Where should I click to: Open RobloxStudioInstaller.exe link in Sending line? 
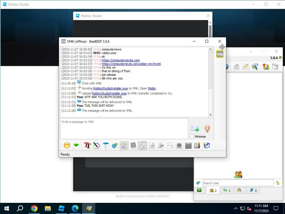point(110,88)
